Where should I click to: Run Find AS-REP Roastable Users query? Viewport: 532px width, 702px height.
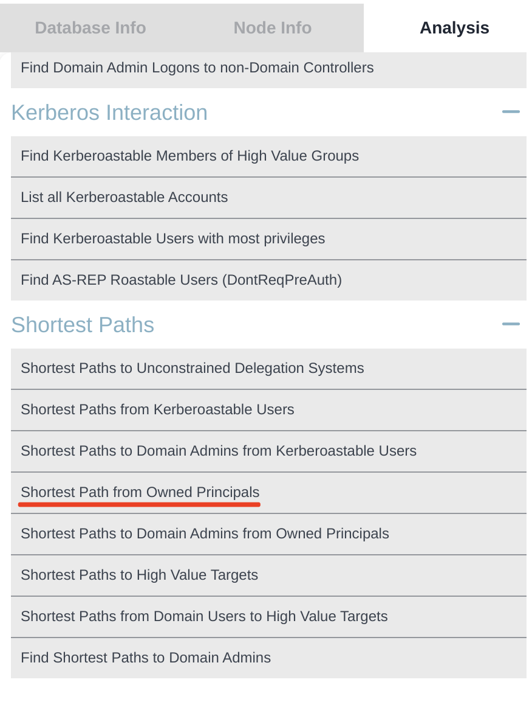pos(181,280)
